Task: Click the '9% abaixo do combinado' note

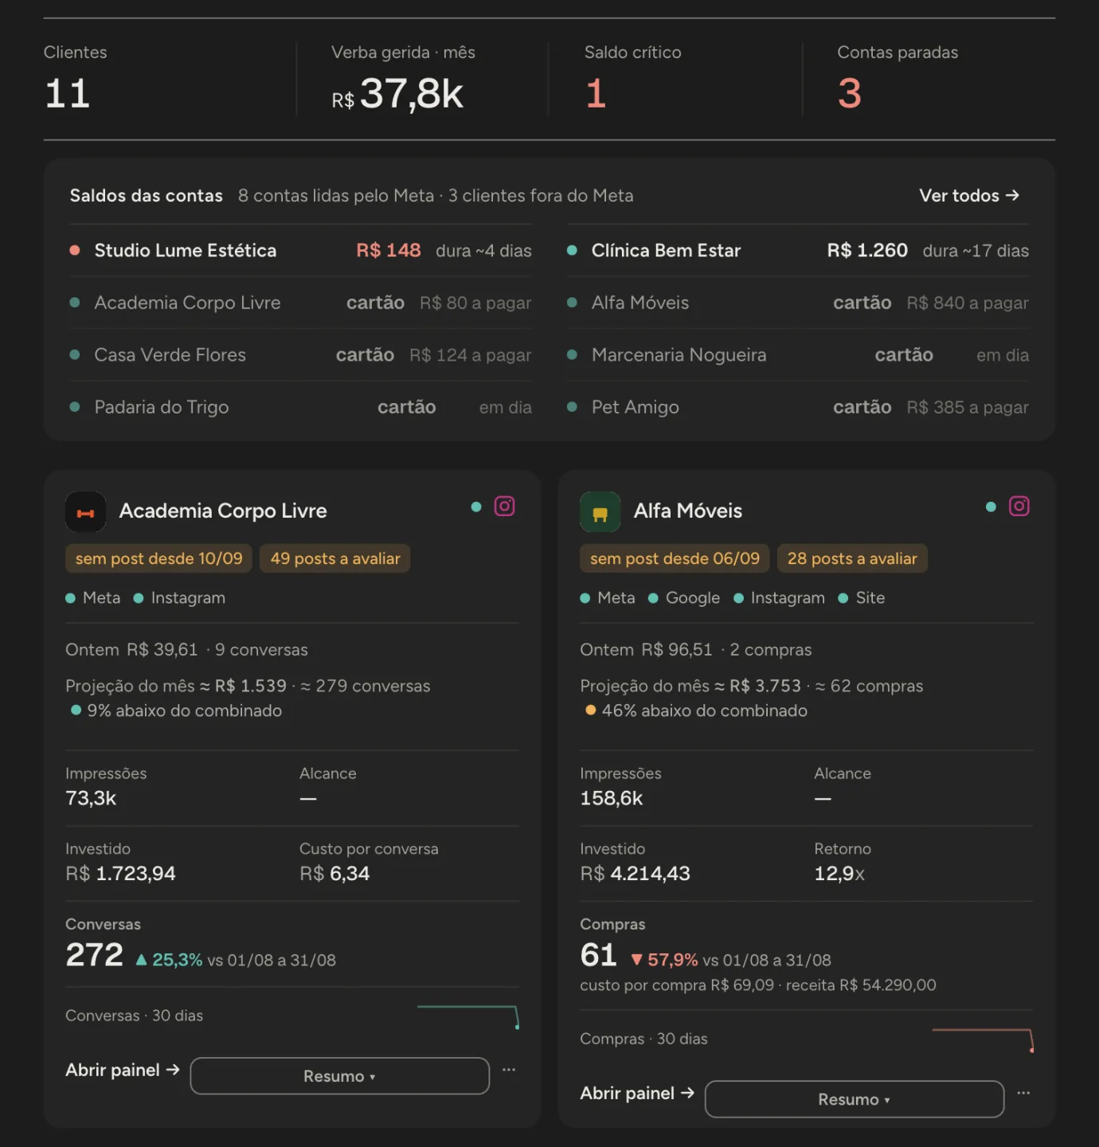Action: pyautogui.click(x=177, y=711)
